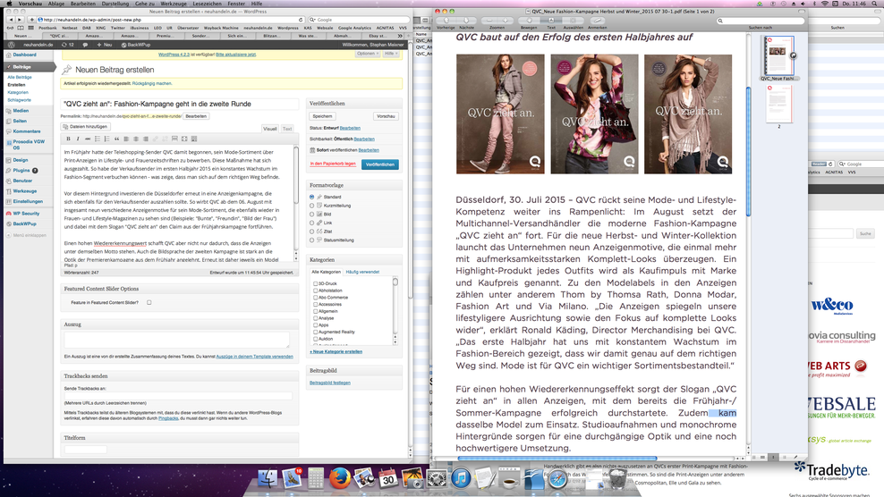This screenshot has height=497, width=884.
Task: Click the Neue Kategorie erstellen link
Action: tap(336, 351)
